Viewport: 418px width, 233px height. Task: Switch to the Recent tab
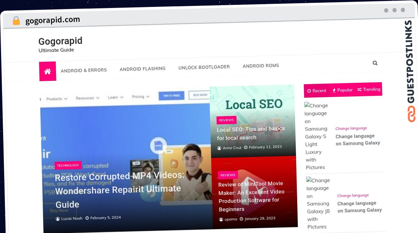[317, 90]
